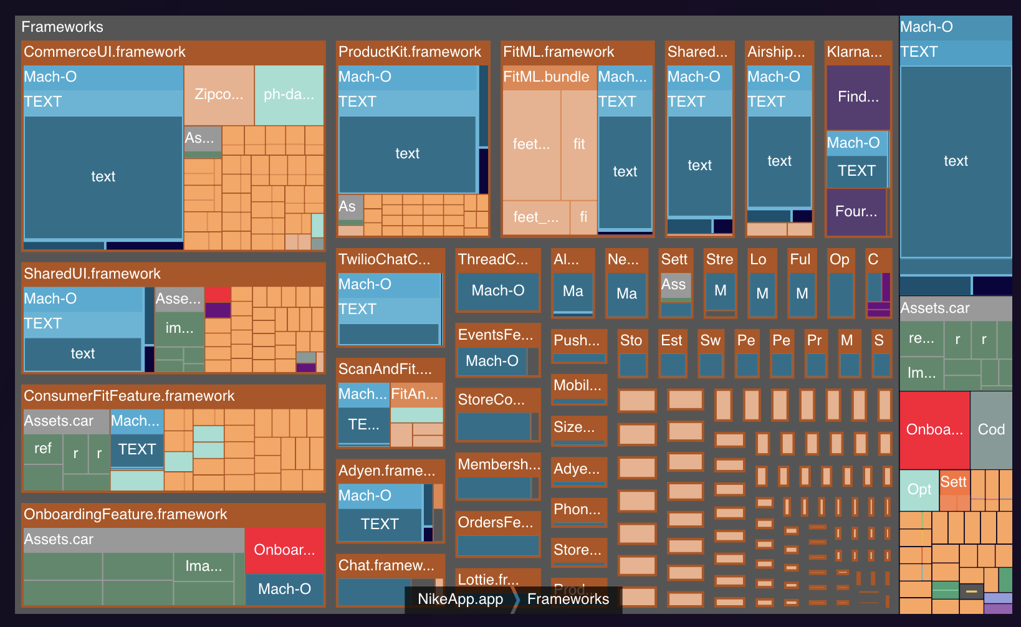The height and width of the screenshot is (627, 1021).
Task: Select the gray Cod block
Action: (991, 430)
